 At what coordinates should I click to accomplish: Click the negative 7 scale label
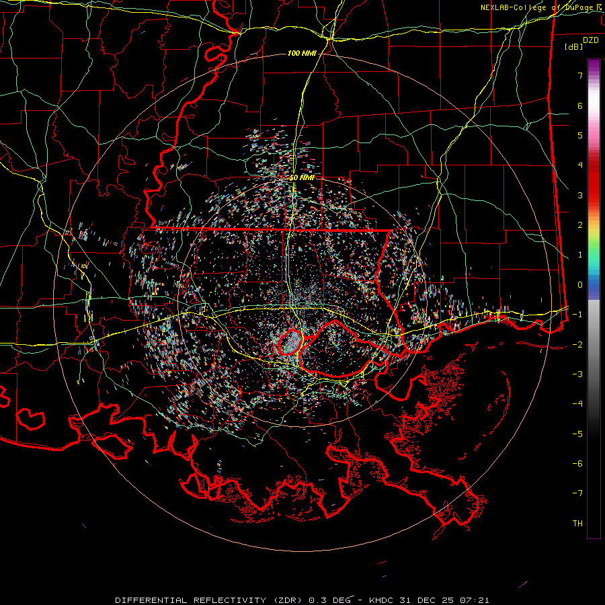(577, 493)
